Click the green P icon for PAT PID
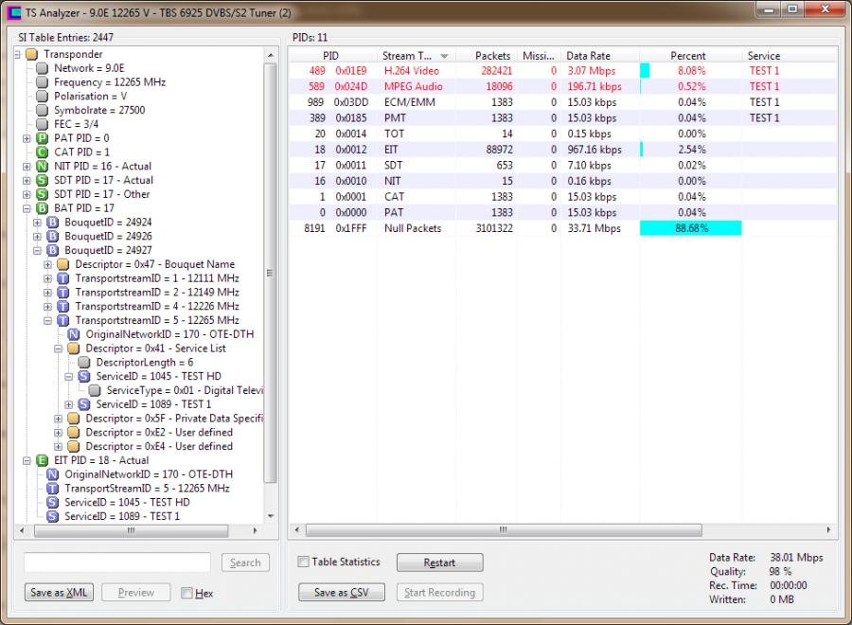 coord(43,138)
